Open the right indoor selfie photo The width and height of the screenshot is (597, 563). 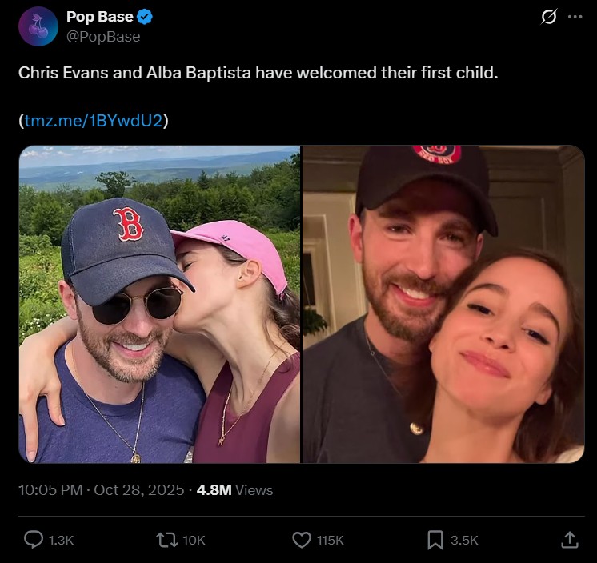(x=443, y=304)
